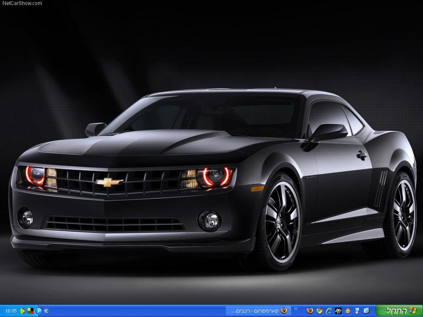Screen dimensions: 423x317
Task: Click the black-and-yellow Quick Launch icon
Action: [338, 311]
